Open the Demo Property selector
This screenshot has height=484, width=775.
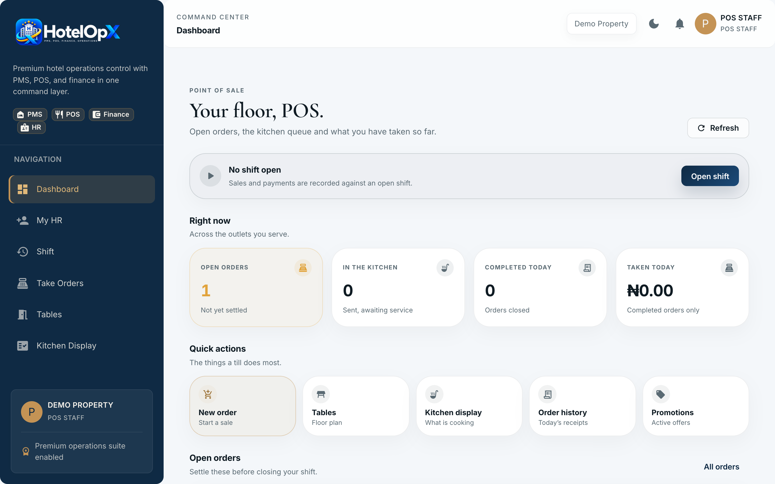click(601, 24)
